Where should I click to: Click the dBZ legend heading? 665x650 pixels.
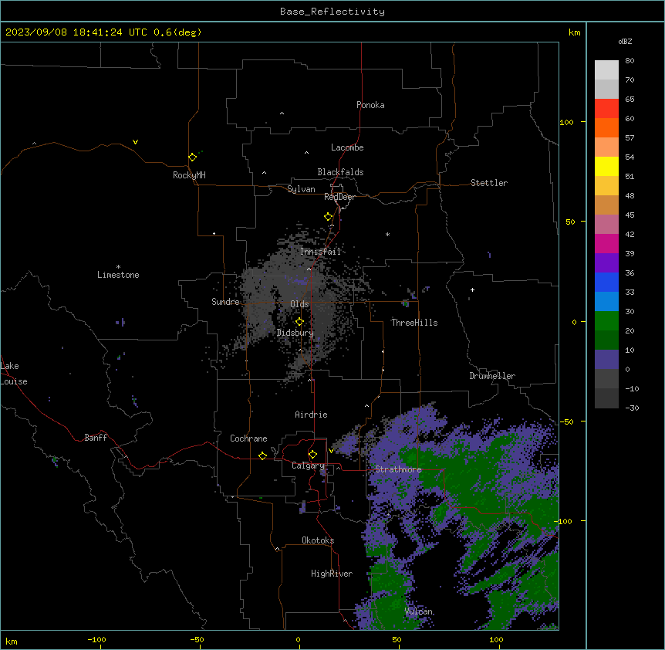[x=625, y=42]
